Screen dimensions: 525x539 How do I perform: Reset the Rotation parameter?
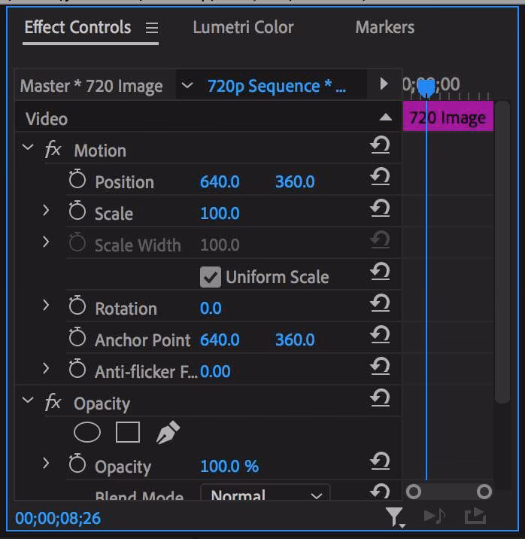[380, 303]
